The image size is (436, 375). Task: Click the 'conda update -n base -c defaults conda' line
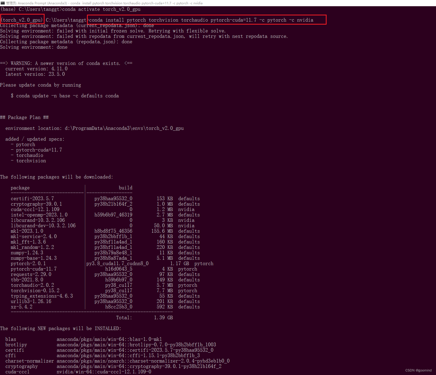[65, 96]
